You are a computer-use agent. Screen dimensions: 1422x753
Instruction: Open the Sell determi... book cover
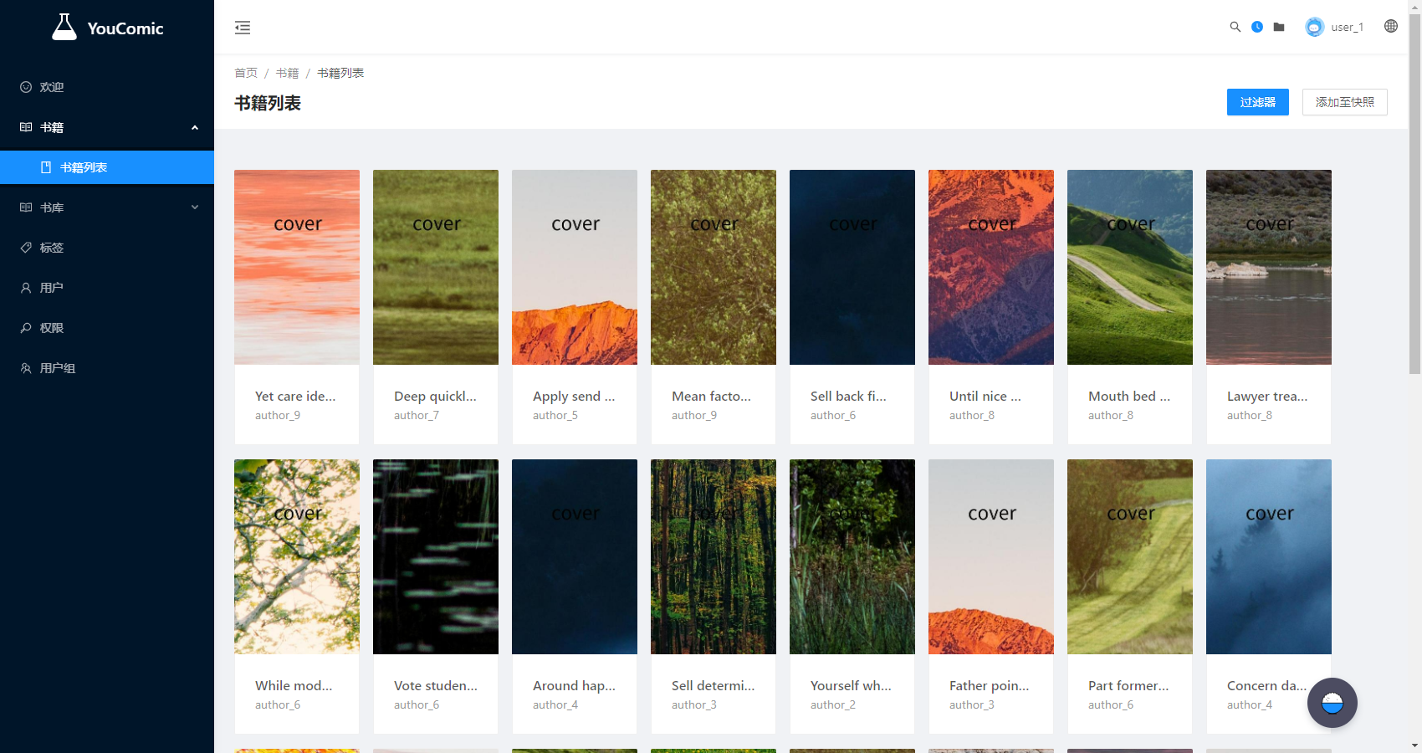coord(714,556)
